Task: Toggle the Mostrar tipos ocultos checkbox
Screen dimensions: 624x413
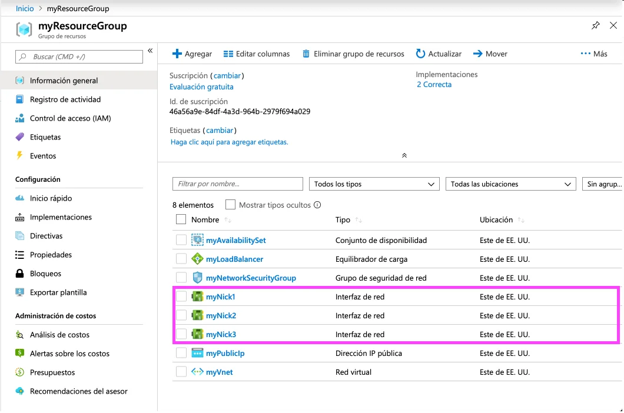Action: [x=230, y=205]
